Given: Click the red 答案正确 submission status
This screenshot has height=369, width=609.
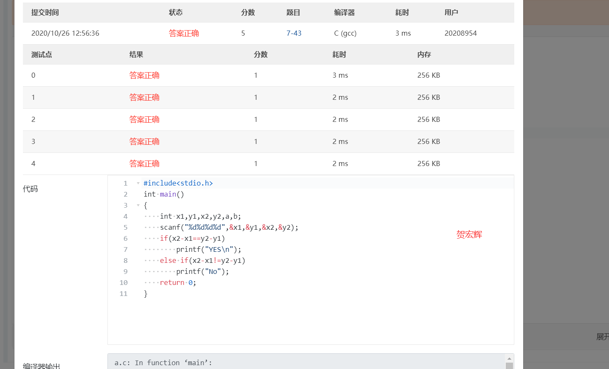Looking at the screenshot, I should (x=184, y=33).
